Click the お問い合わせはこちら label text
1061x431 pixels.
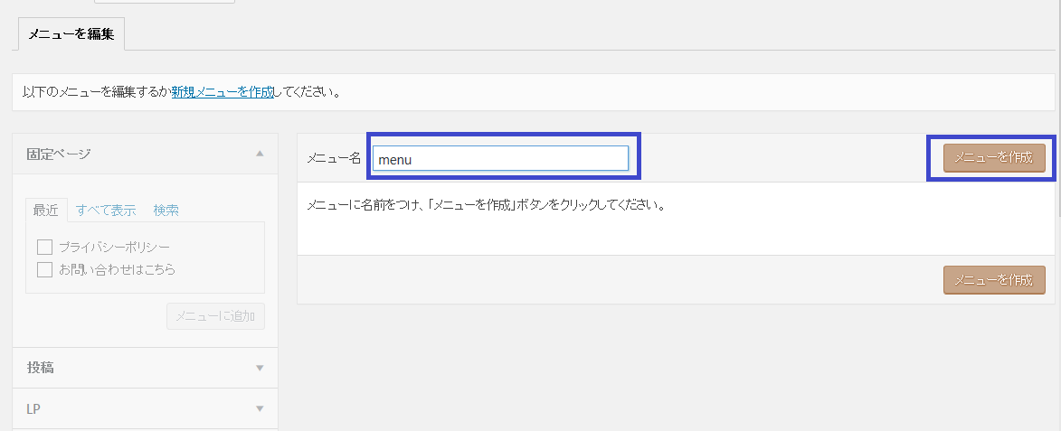coord(117,269)
